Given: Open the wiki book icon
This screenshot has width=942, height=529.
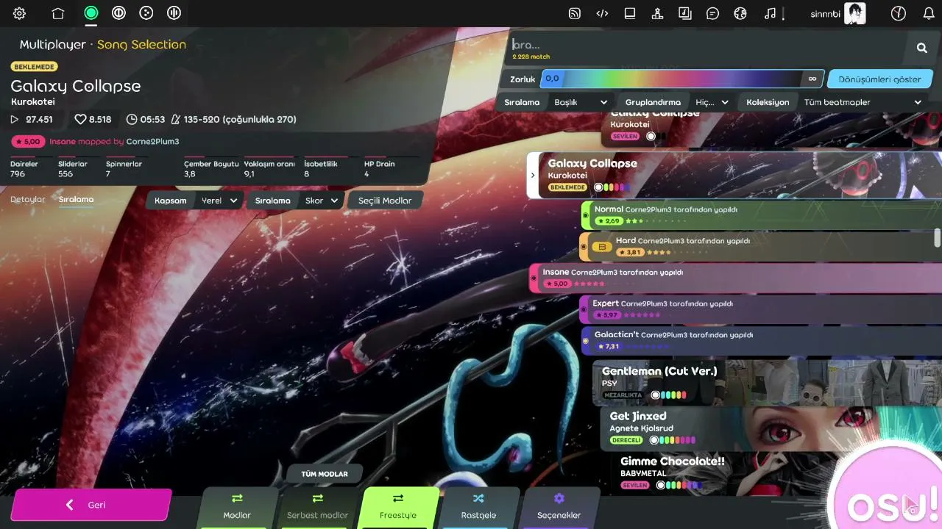Looking at the screenshot, I should click(630, 13).
